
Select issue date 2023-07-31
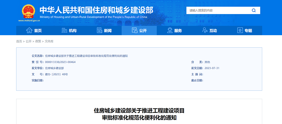point(212,68)
